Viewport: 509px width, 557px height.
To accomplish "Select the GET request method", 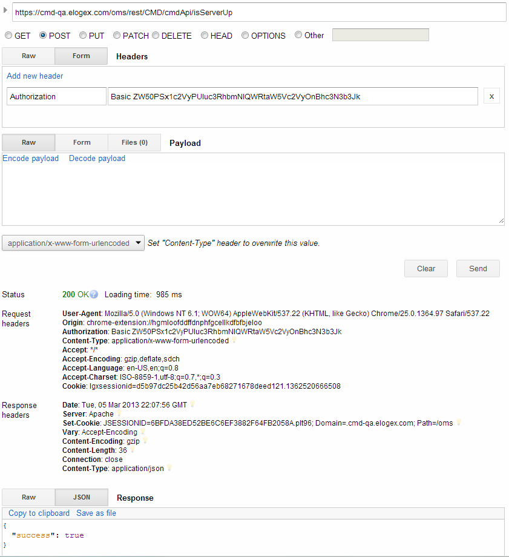I will click(8, 35).
